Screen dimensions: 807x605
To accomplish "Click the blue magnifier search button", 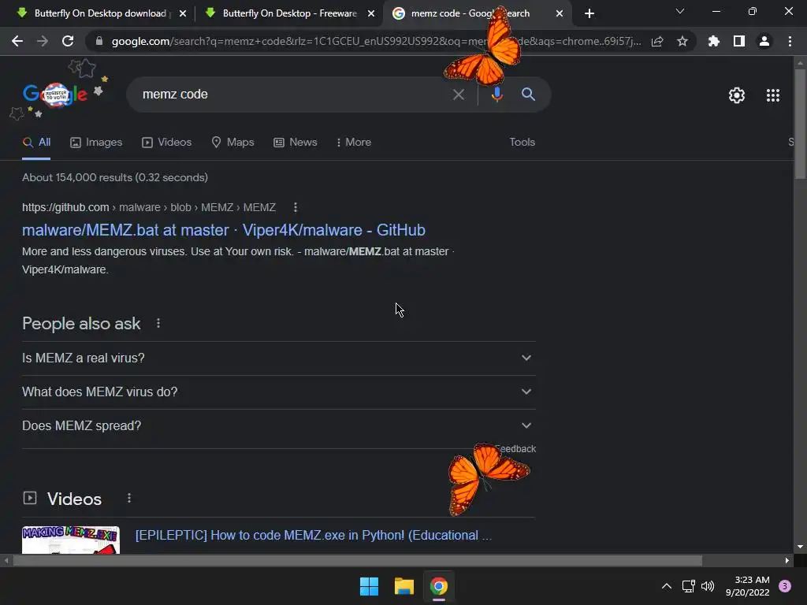I will pyautogui.click(x=528, y=95).
